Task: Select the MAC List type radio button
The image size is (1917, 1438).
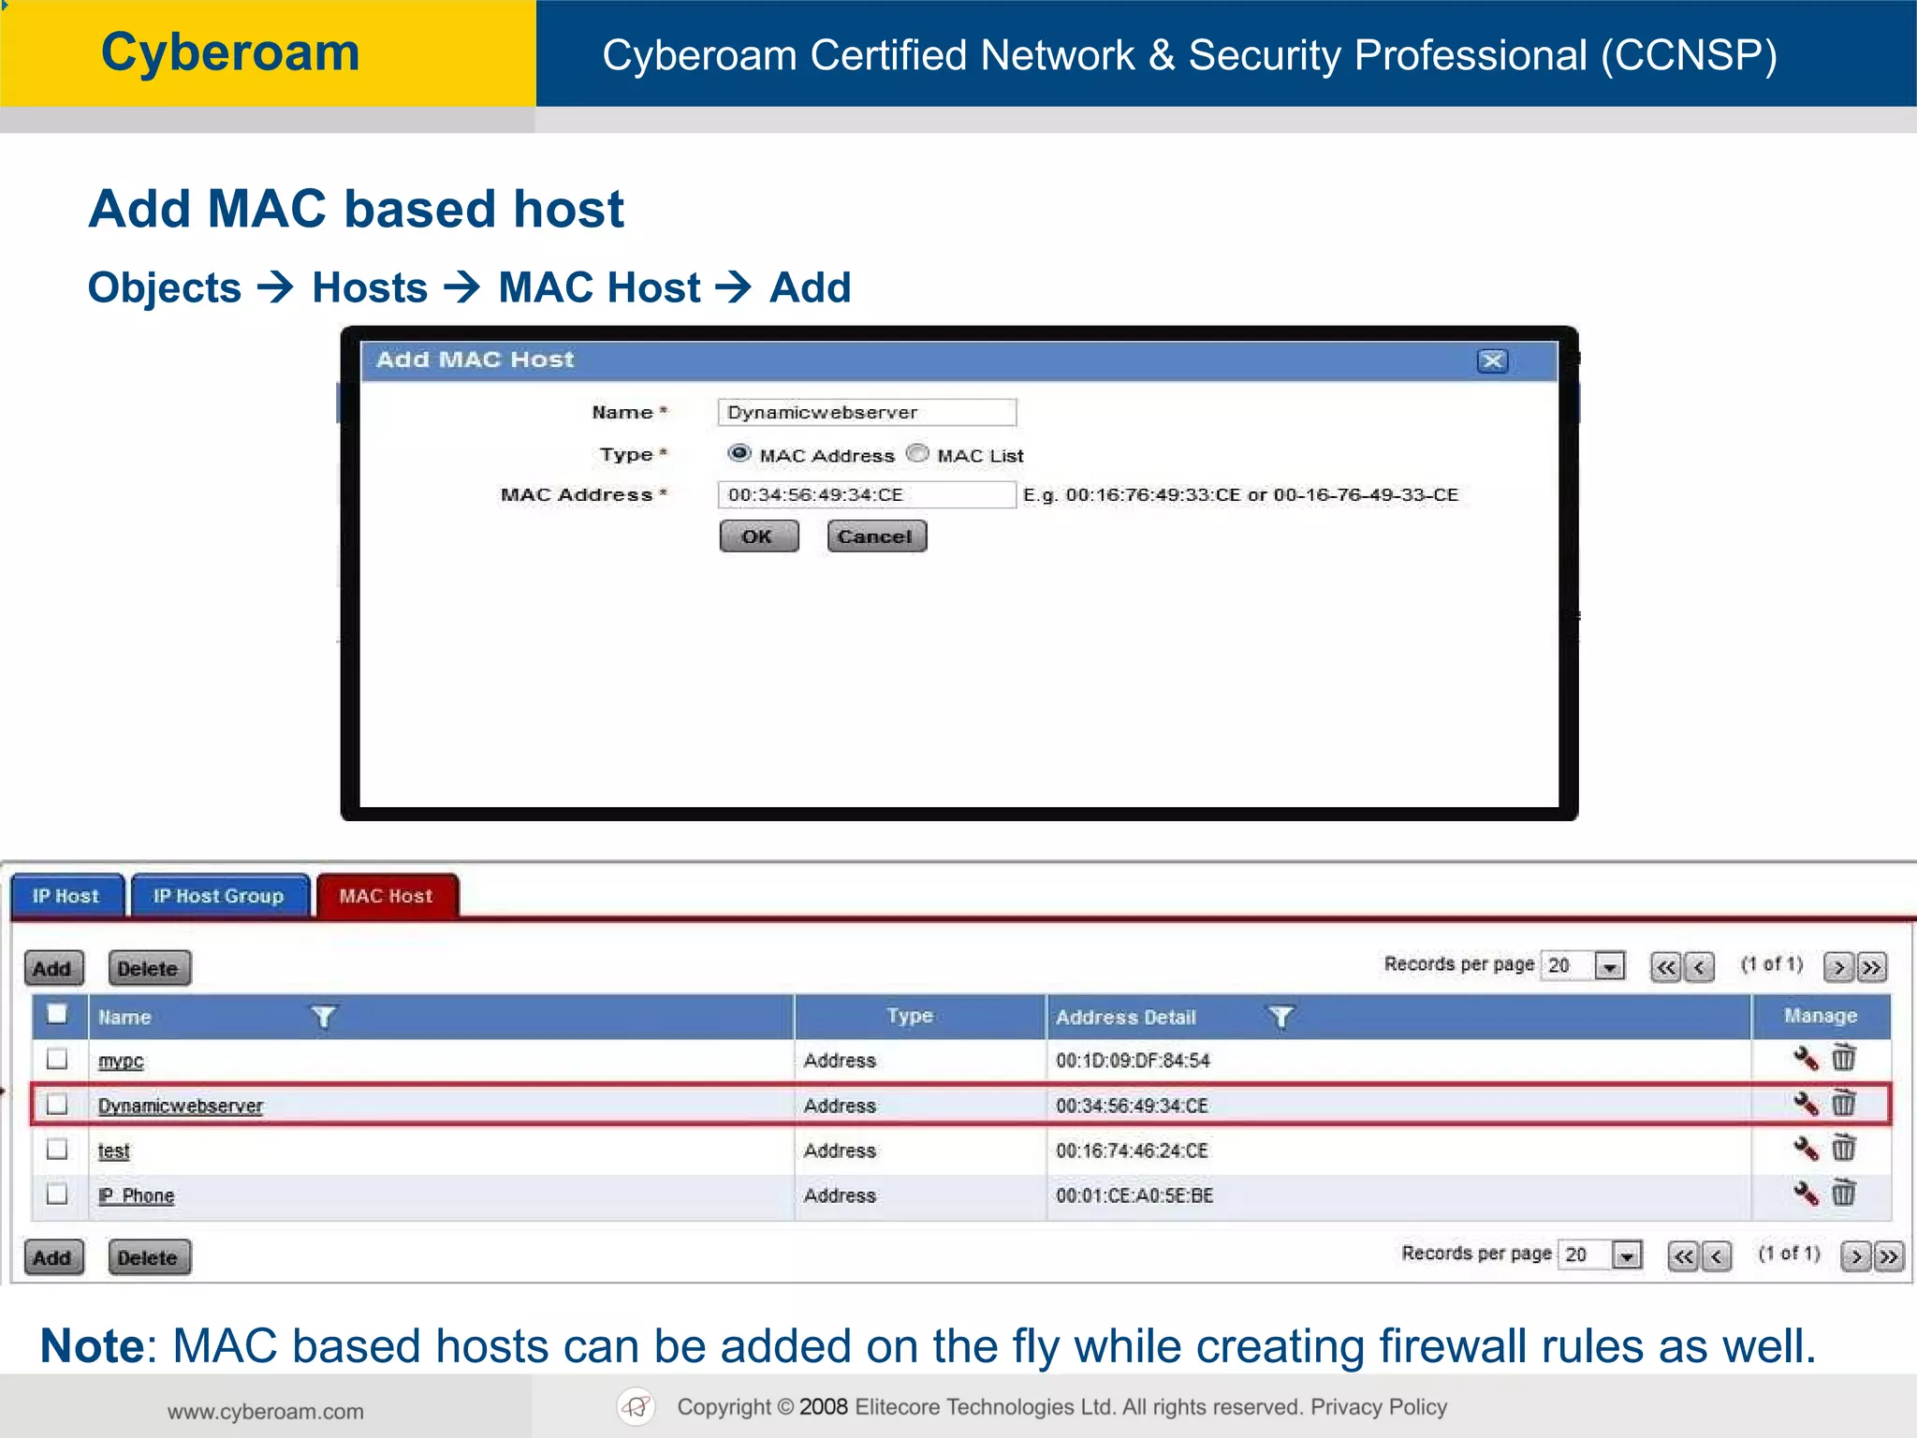Action: click(x=918, y=454)
